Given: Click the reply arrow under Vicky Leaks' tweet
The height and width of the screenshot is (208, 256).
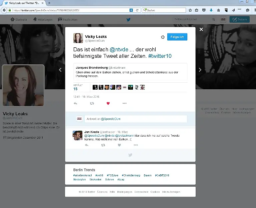Looking at the screenshot, I should pos(75,103).
